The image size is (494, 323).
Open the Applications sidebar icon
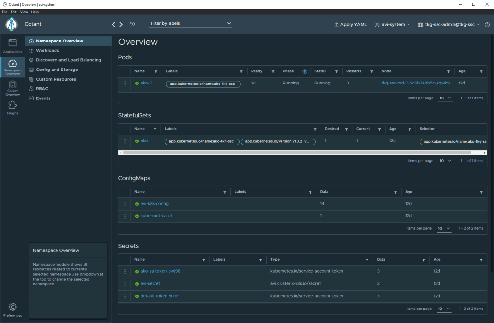click(x=13, y=45)
